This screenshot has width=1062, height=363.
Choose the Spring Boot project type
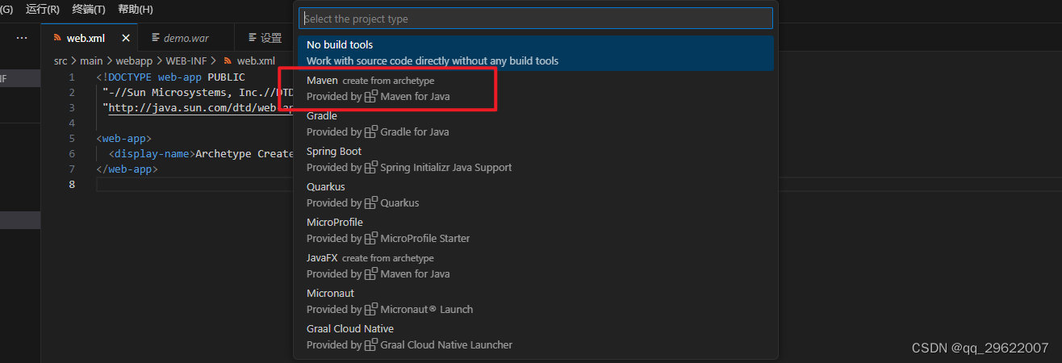pyautogui.click(x=536, y=160)
